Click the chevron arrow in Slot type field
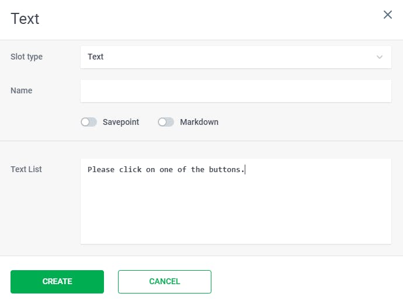The image size is (403, 304). tap(380, 57)
